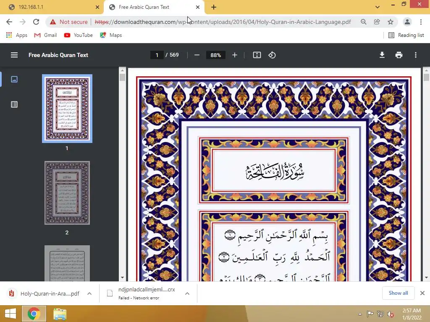This screenshot has width=430, height=322.
Task: Click the muted volume tray icon
Action: 391,314
